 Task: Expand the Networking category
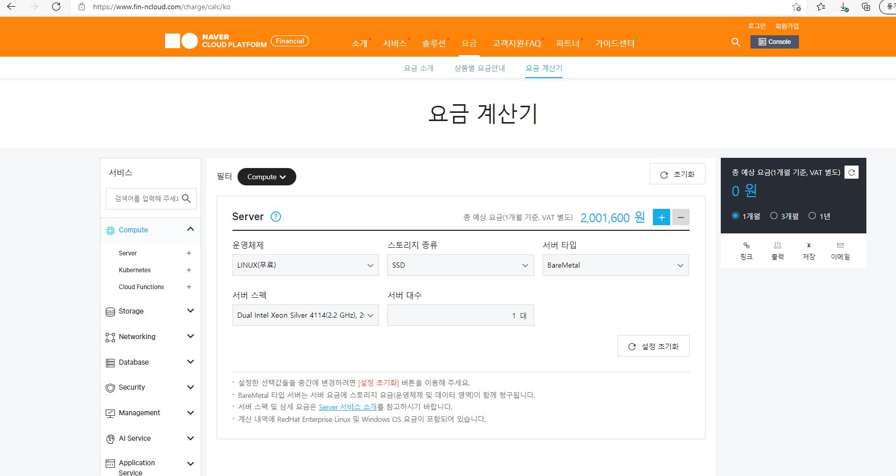(x=191, y=336)
